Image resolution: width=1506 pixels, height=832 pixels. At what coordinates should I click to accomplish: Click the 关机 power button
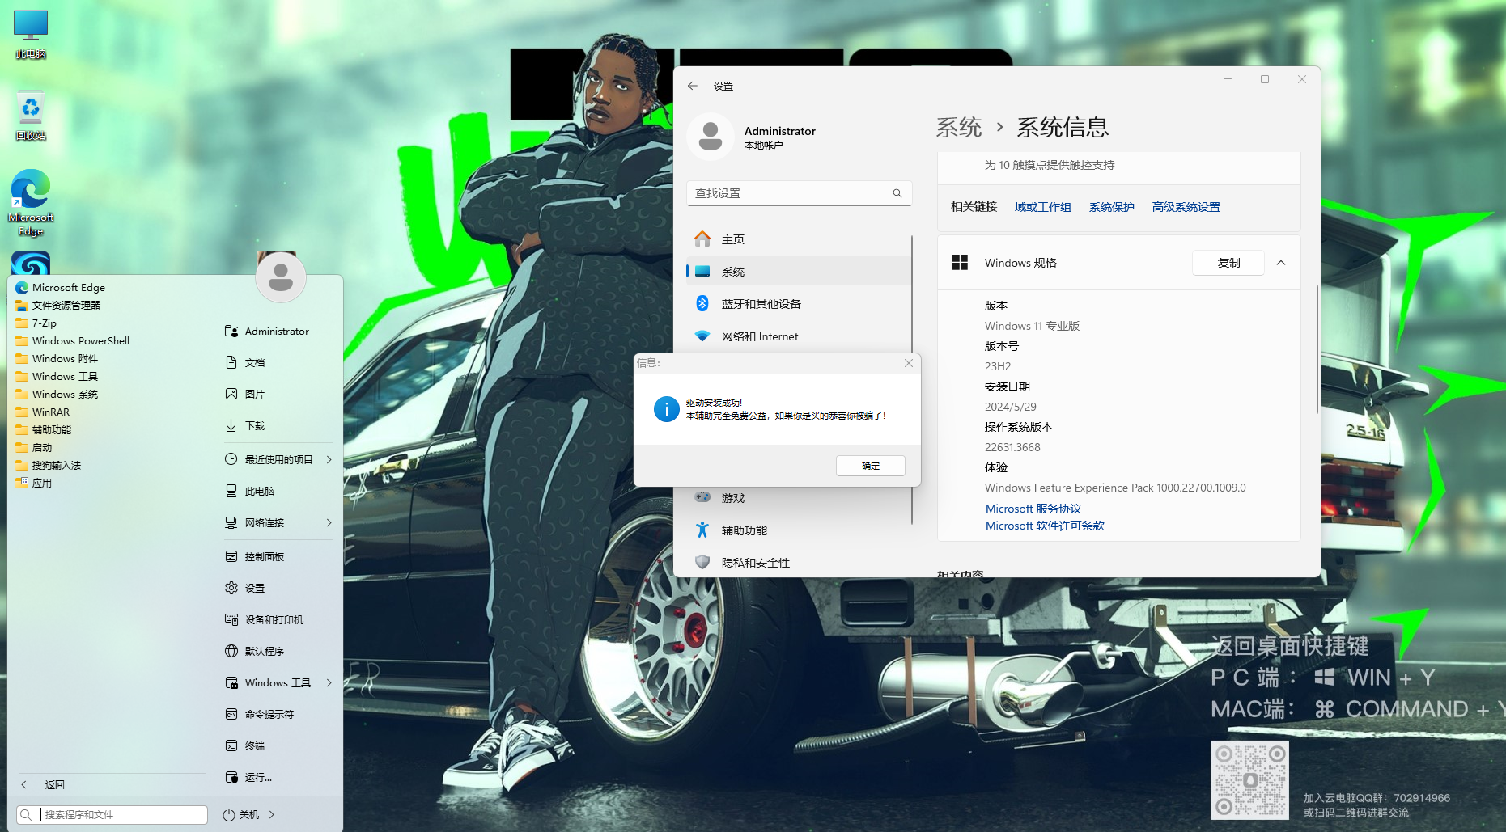point(241,814)
